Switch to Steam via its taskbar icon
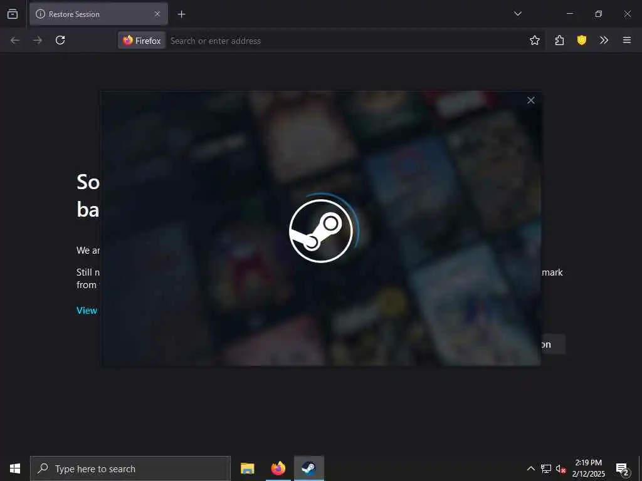Image resolution: width=642 pixels, height=481 pixels. [308, 468]
